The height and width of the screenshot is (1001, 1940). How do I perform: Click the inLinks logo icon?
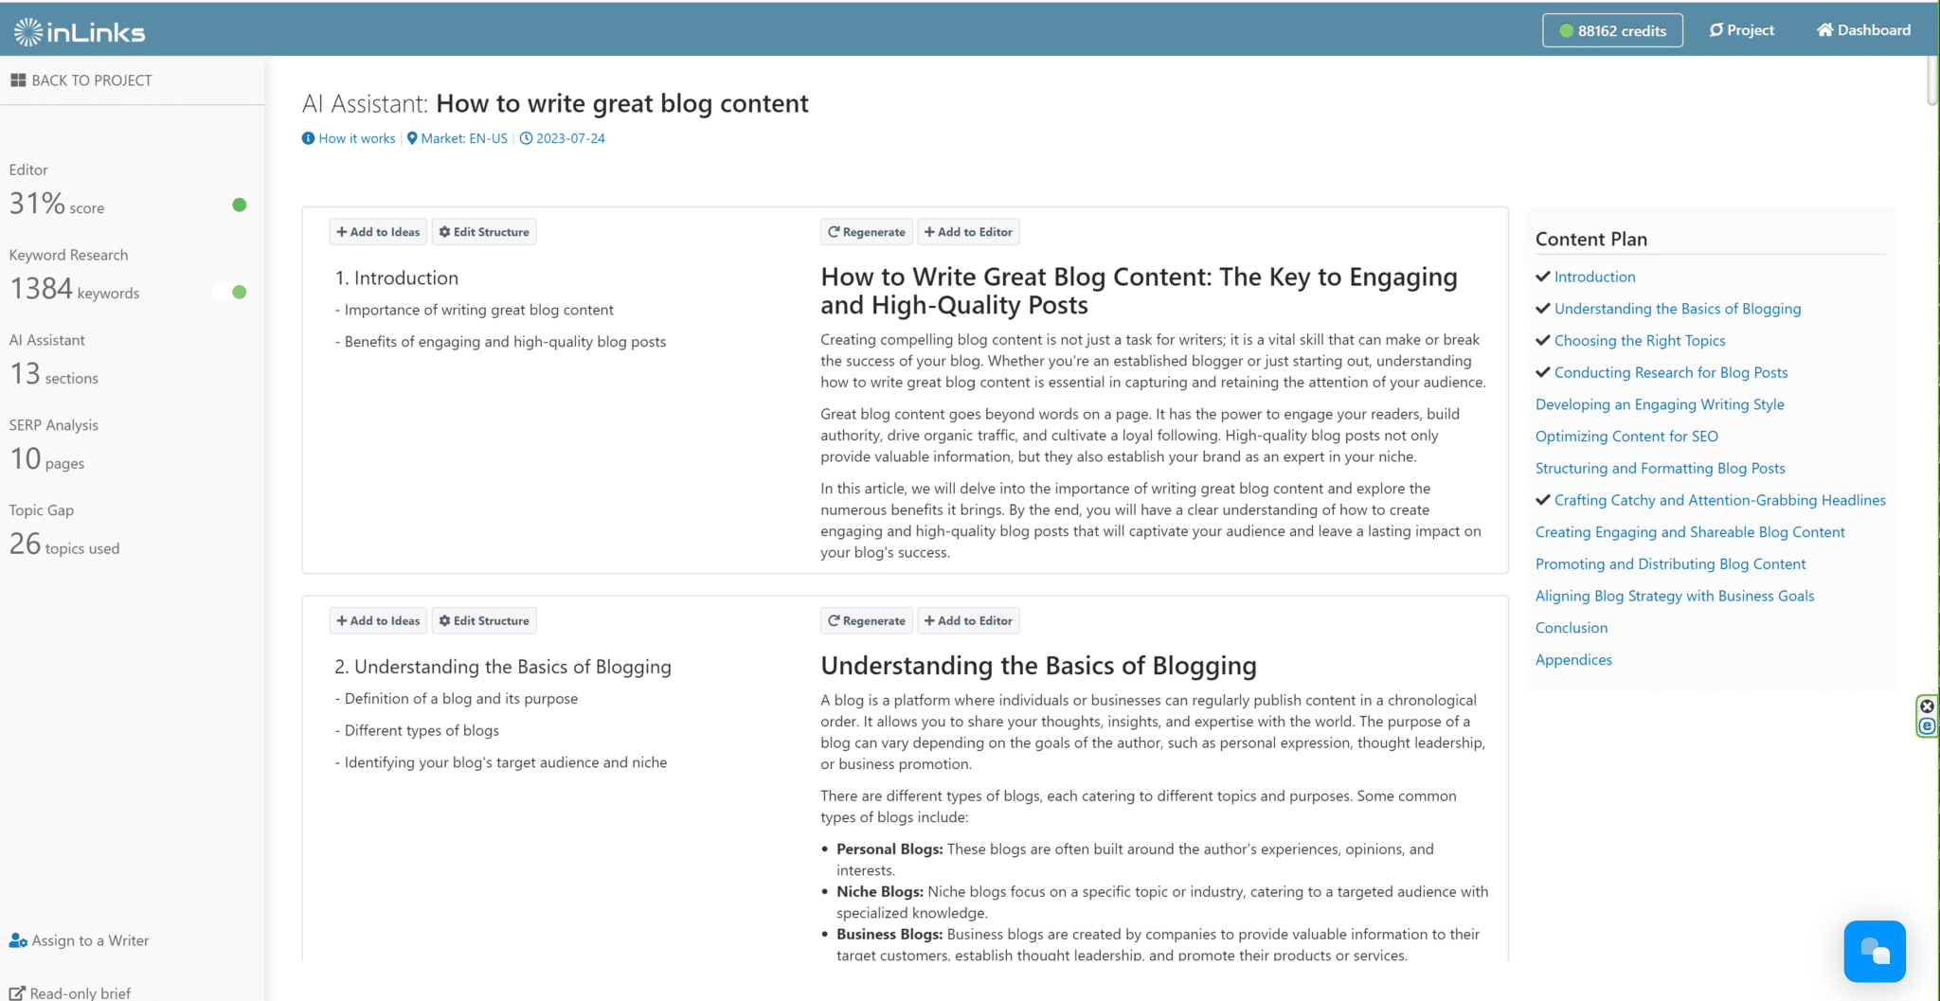[28, 32]
